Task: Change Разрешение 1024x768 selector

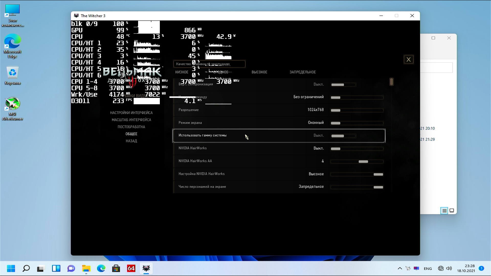Action: click(356, 110)
